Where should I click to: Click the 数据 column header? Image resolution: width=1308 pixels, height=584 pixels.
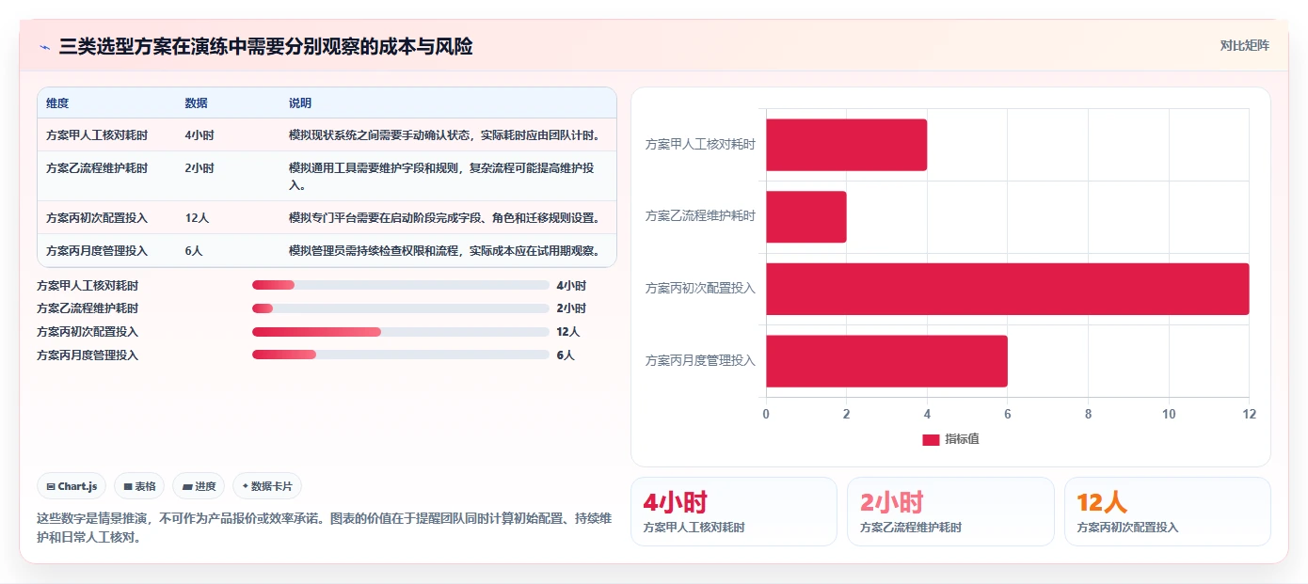tap(197, 103)
